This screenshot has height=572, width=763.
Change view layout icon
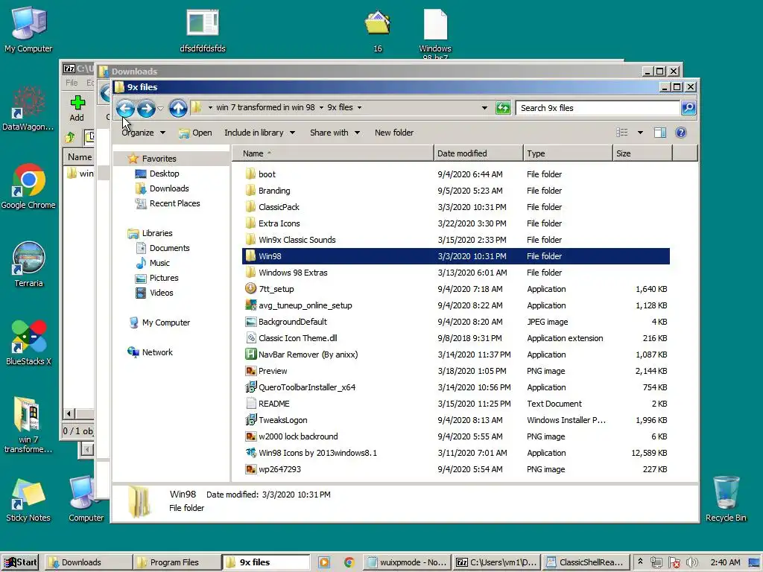pos(622,133)
